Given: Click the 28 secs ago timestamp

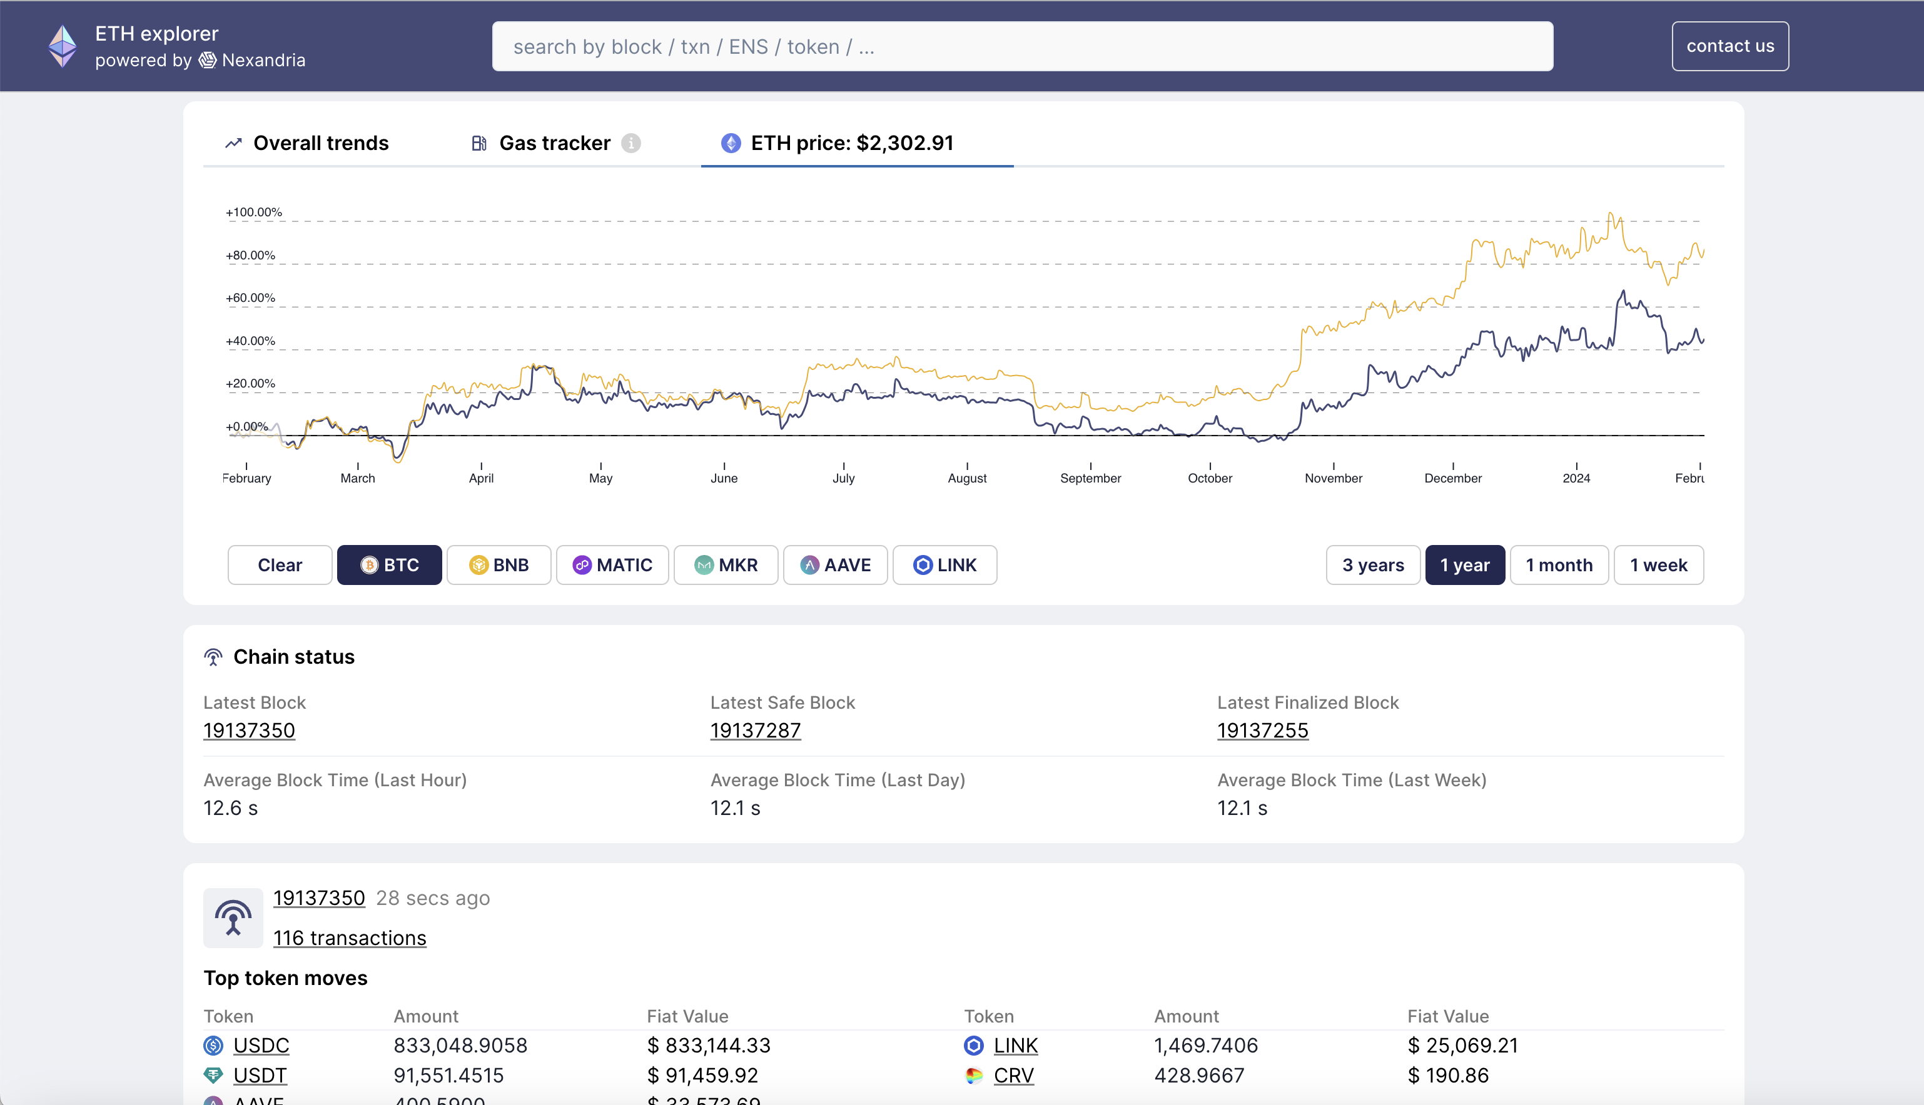Looking at the screenshot, I should (x=433, y=897).
